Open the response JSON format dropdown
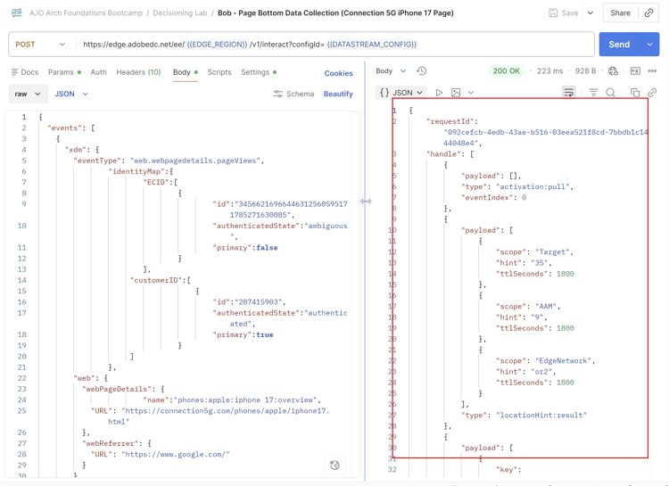The width and height of the screenshot is (669, 486). tap(401, 93)
